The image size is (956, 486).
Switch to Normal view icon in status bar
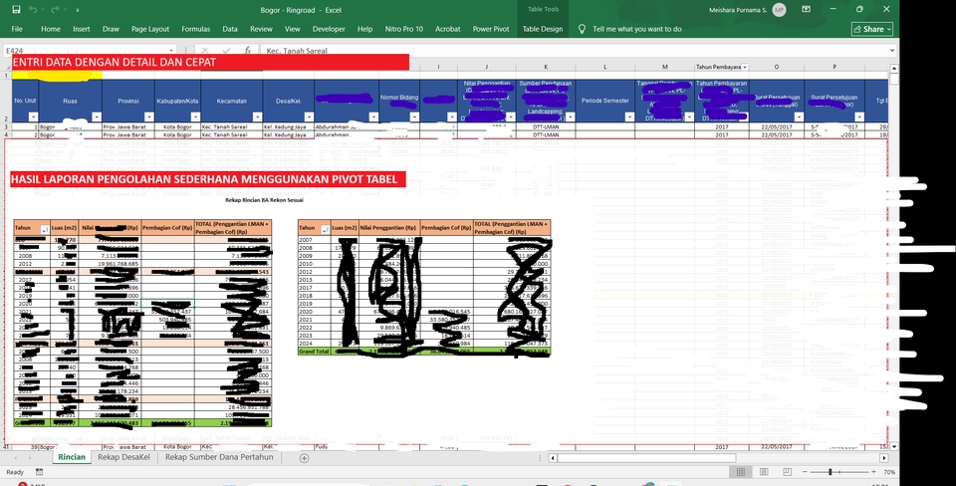[741, 472]
